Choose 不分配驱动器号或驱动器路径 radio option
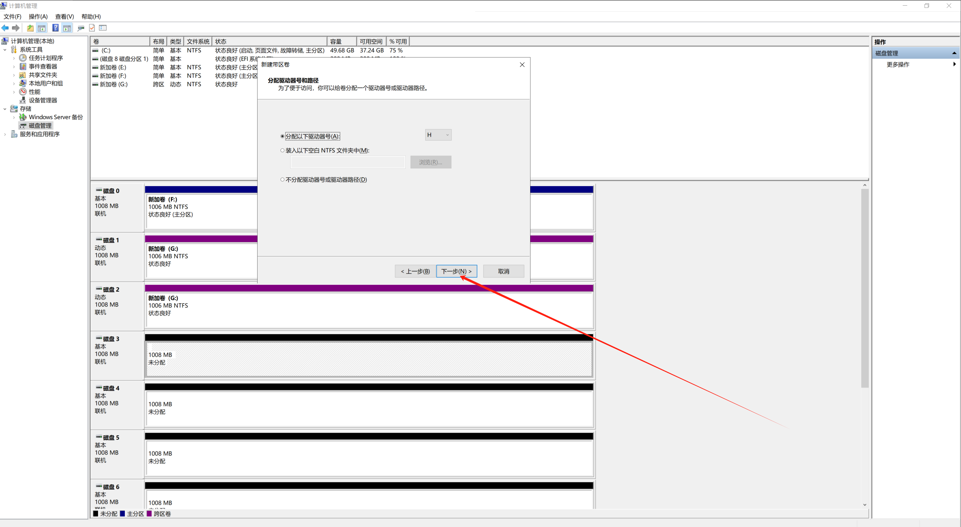This screenshot has height=527, width=961. click(282, 180)
